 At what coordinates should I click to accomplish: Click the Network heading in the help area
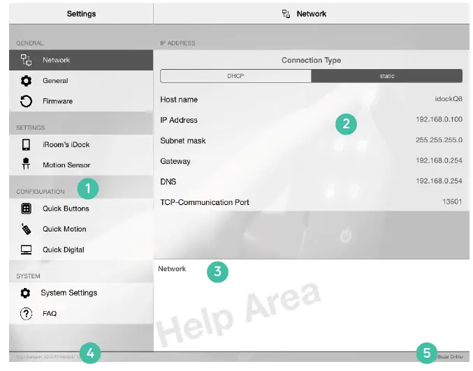click(172, 269)
